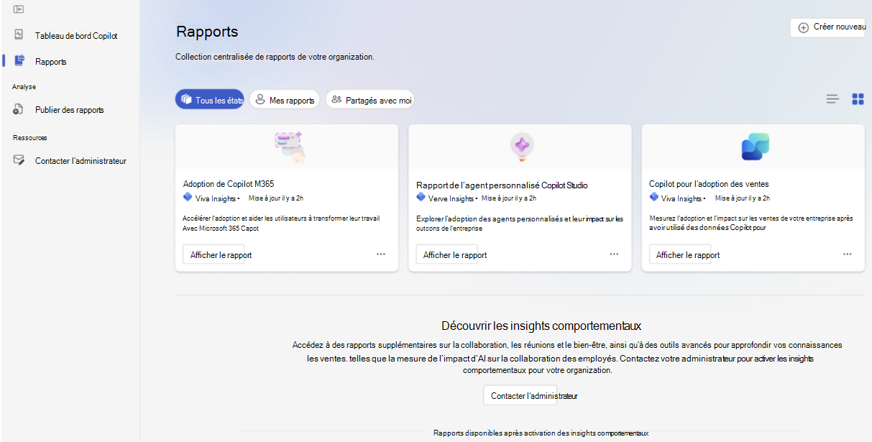The height and width of the screenshot is (442, 872).
Task: Click Copilot pour l'adoption des ventes title
Action: [709, 184]
